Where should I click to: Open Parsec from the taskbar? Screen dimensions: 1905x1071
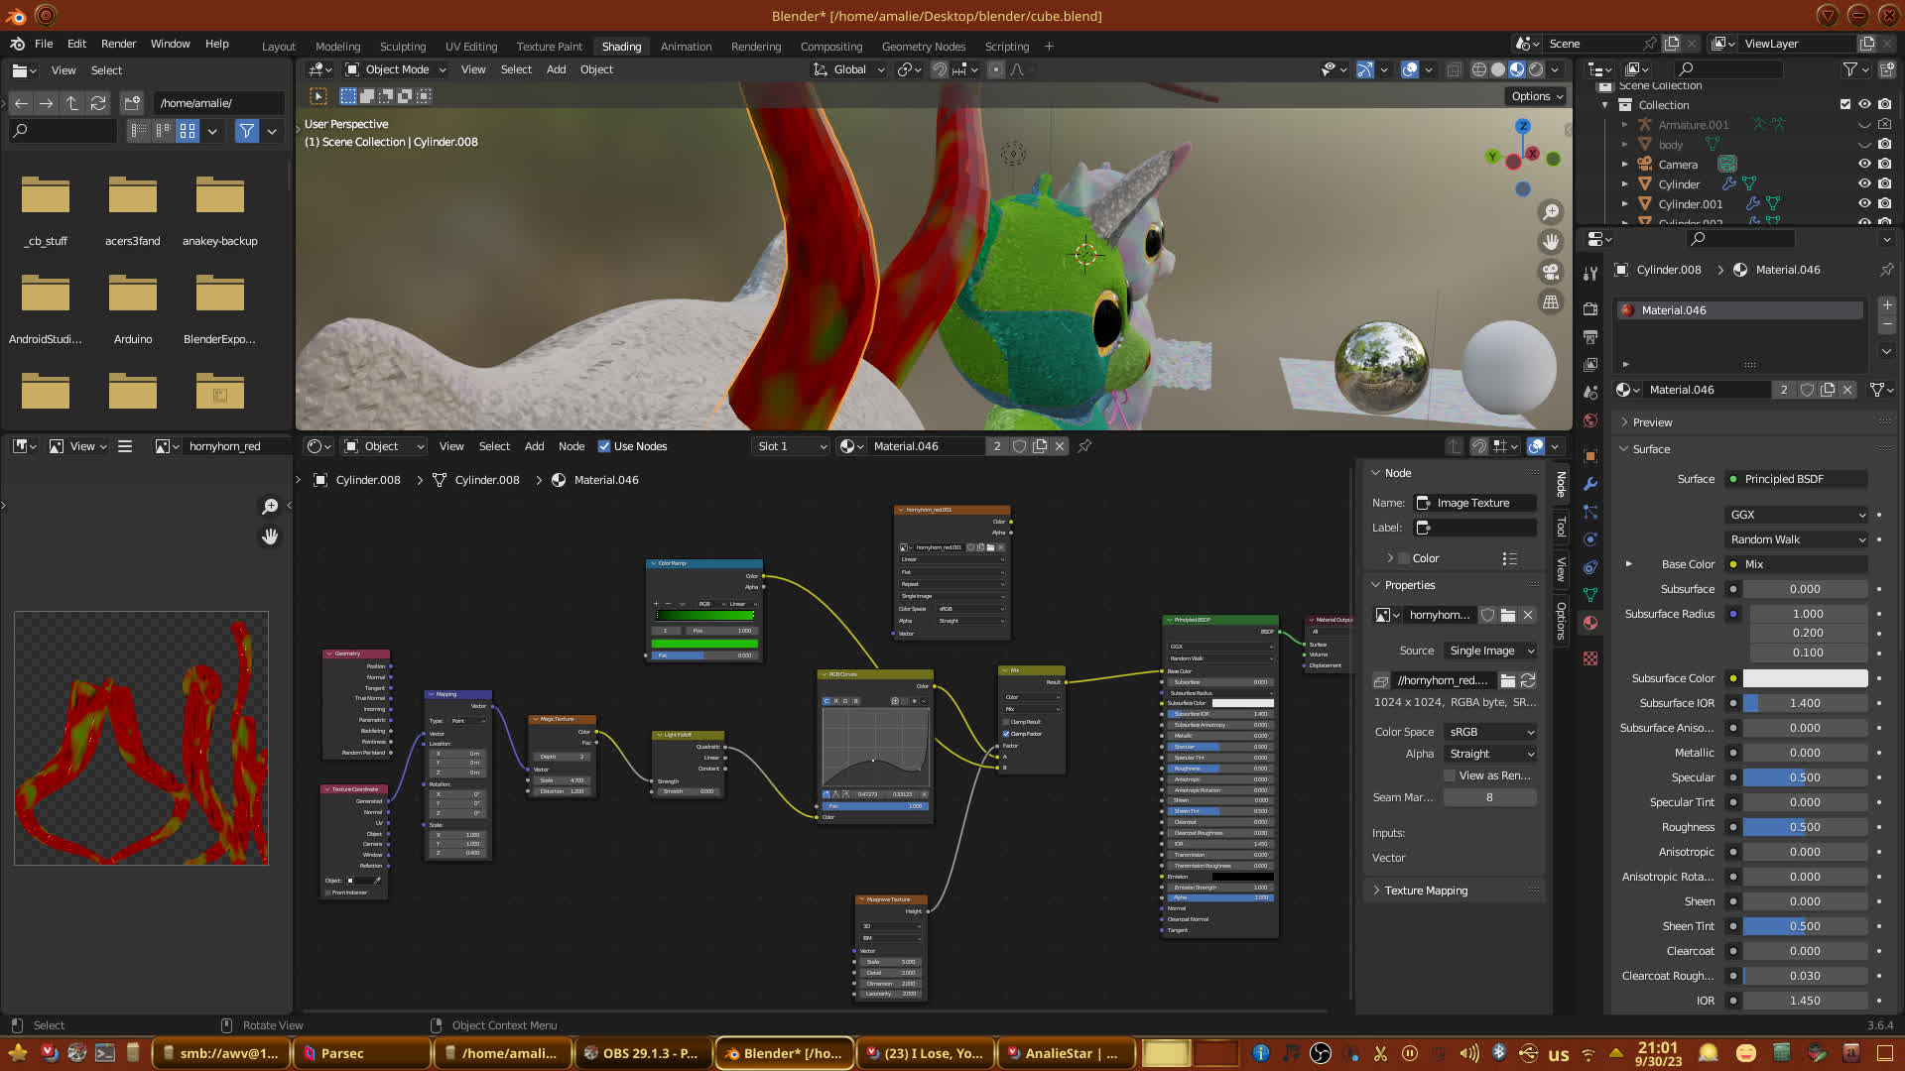point(342,1053)
